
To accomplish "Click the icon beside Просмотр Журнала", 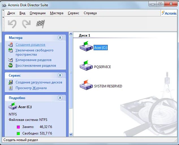I will coord(10,88).
